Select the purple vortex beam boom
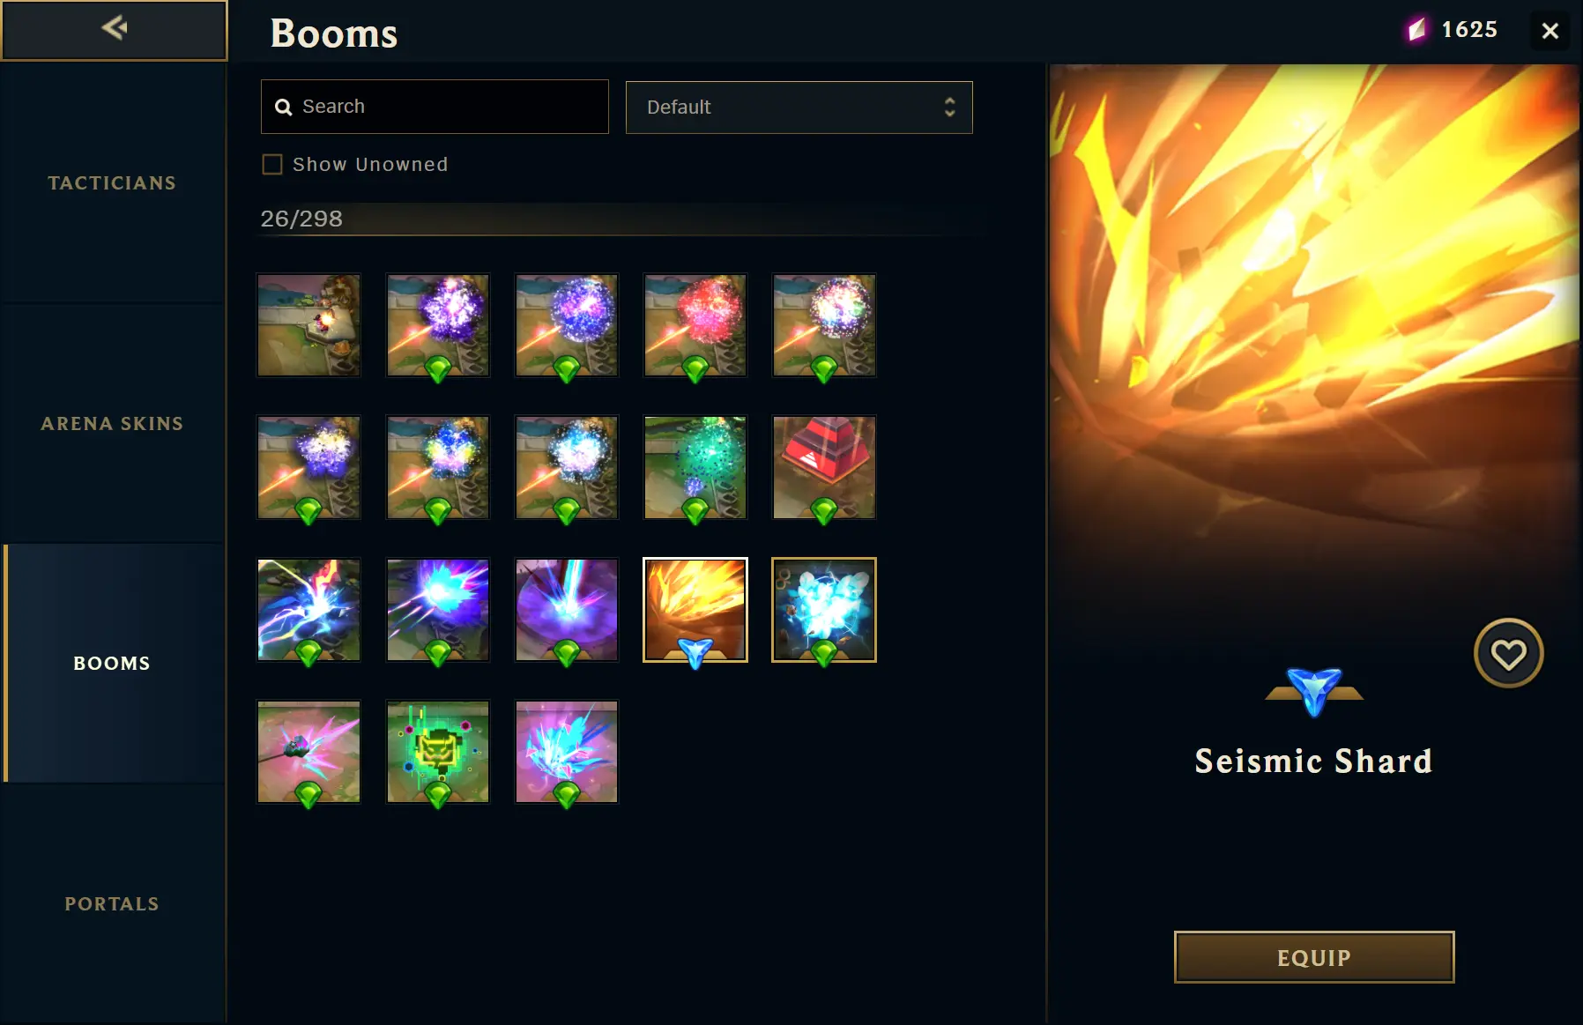The image size is (1583, 1025). 567,610
